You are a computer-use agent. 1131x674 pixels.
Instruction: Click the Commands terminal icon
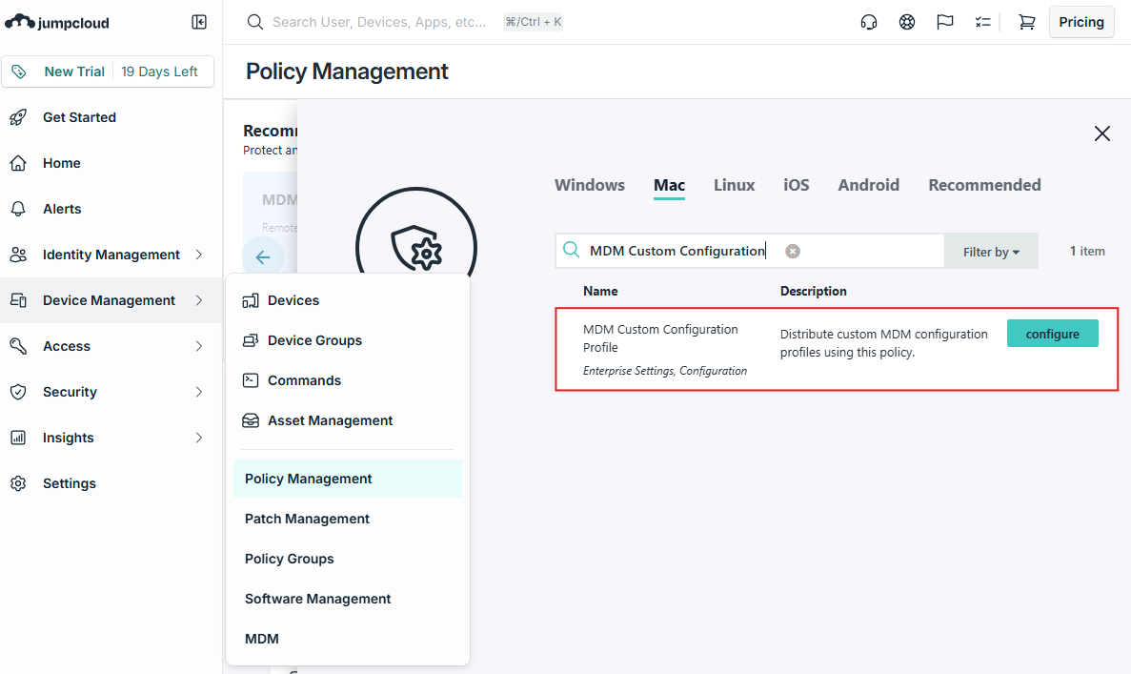coord(251,380)
